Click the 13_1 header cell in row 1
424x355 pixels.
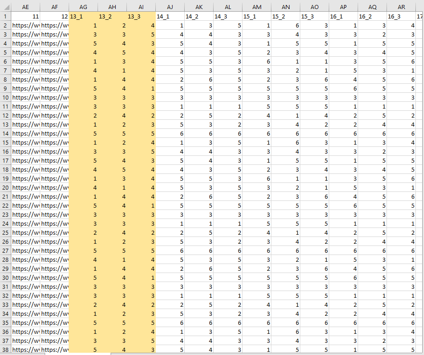(83, 17)
